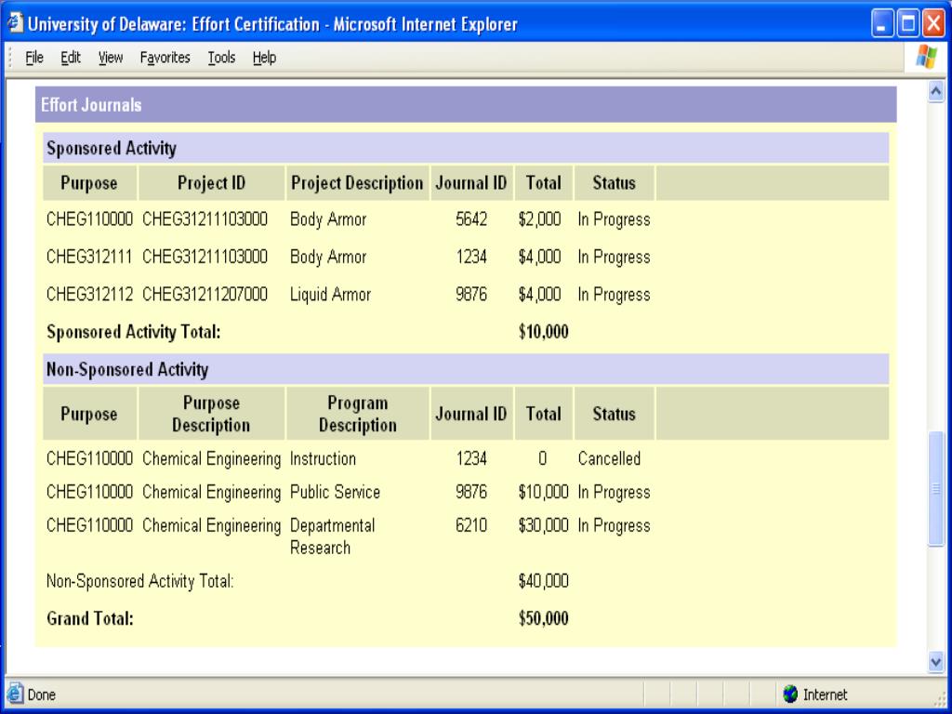The height and width of the screenshot is (714, 952).
Task: Open the Help menu
Action: [264, 58]
